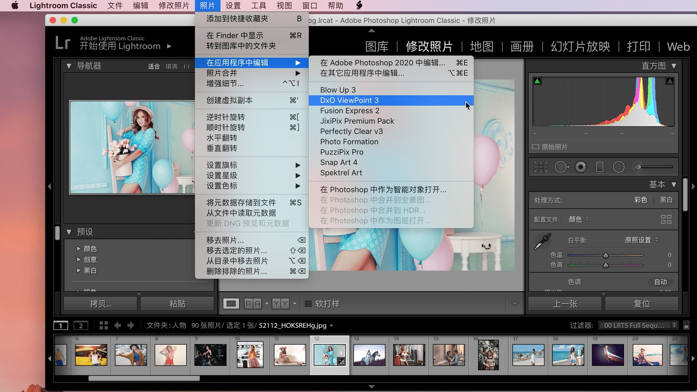697x392 pixels.
Task: Toggle the 原始照片 checkbox
Action: pos(535,147)
